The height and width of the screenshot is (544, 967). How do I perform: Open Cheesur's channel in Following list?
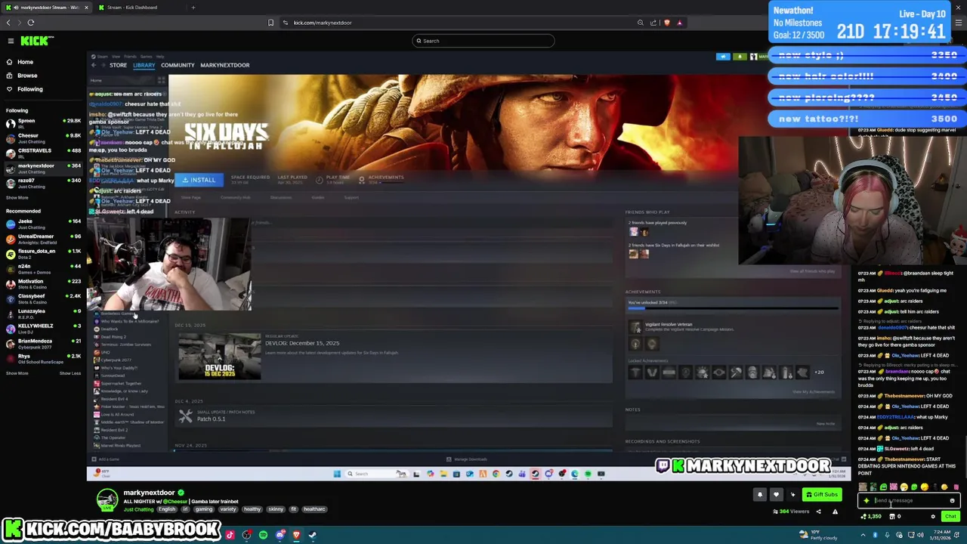point(43,138)
